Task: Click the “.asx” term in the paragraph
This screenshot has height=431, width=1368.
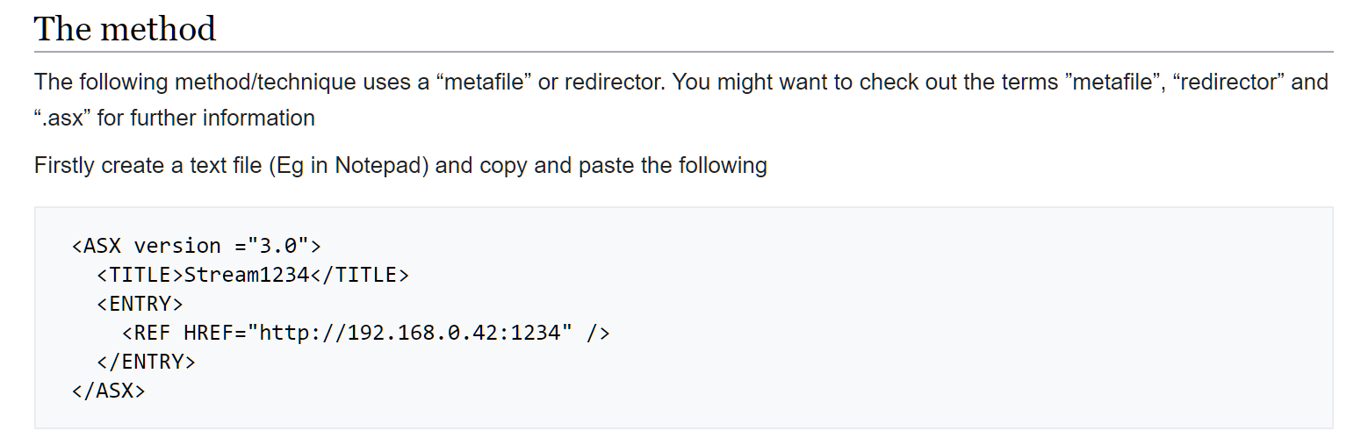Action: (x=63, y=118)
